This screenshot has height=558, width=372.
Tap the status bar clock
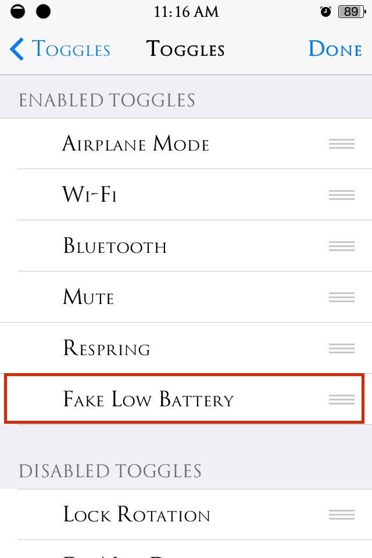coord(186,12)
